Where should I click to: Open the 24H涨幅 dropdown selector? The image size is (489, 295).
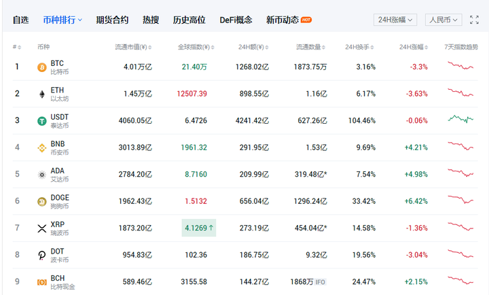point(395,20)
